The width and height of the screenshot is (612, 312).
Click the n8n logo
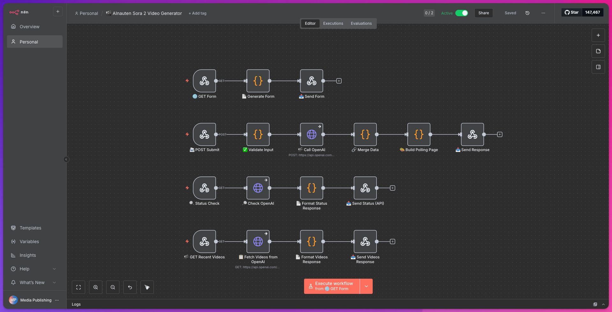tap(19, 12)
